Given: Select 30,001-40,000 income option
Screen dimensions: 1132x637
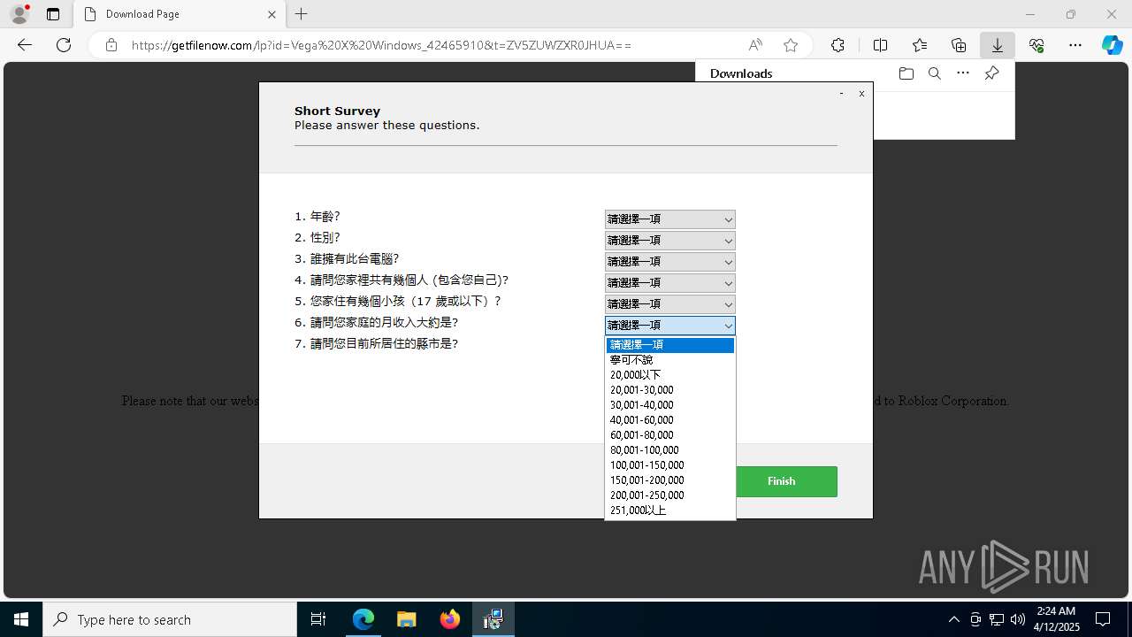Looking at the screenshot, I should pos(670,405).
